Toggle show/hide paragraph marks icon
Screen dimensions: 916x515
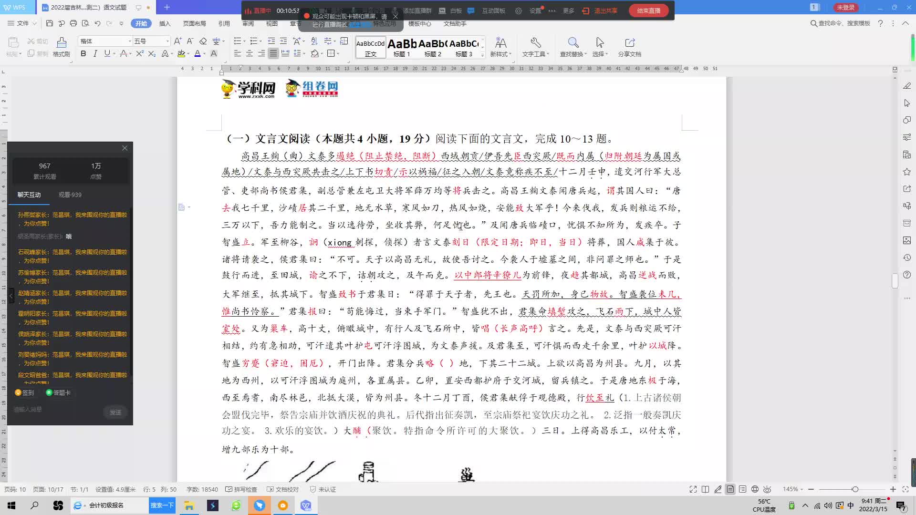tap(328, 41)
